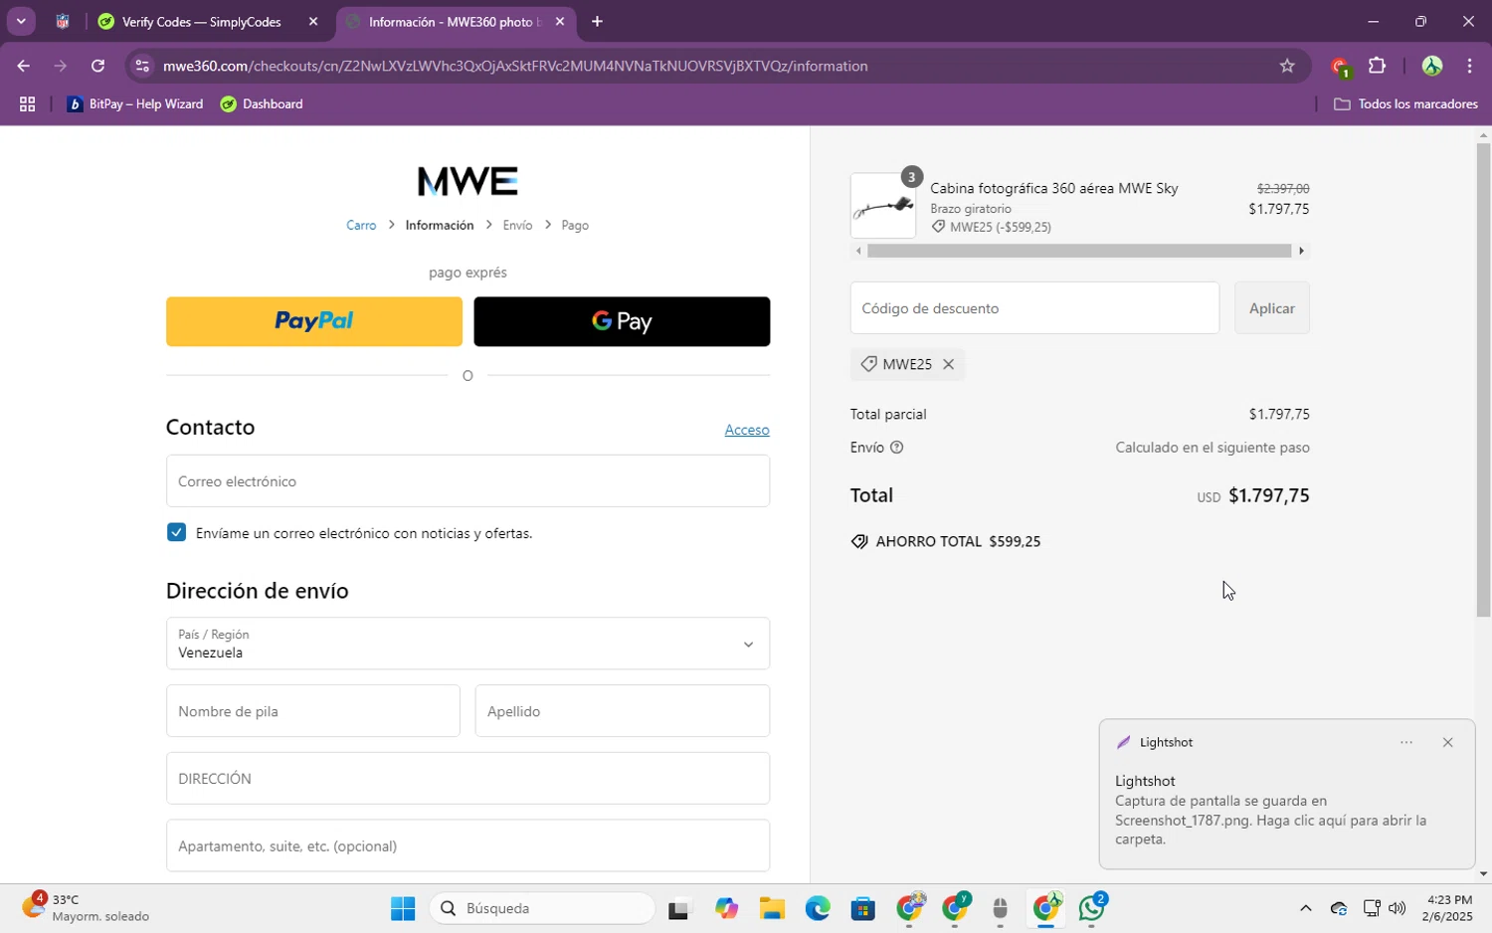Image resolution: width=1492 pixels, height=933 pixels.
Task: Click the MWE store logo
Action: [x=467, y=182]
